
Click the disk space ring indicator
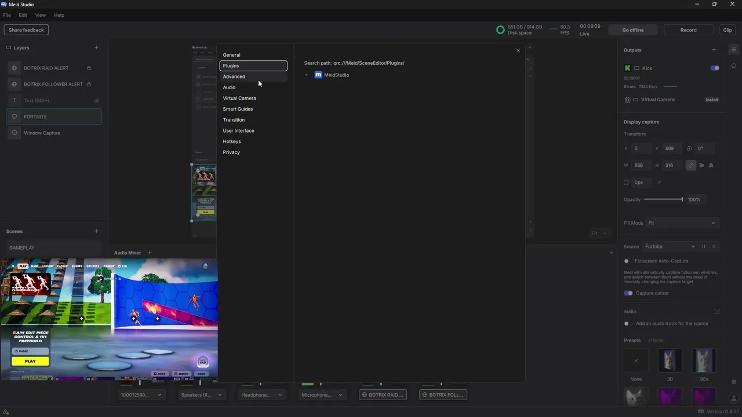click(x=500, y=30)
